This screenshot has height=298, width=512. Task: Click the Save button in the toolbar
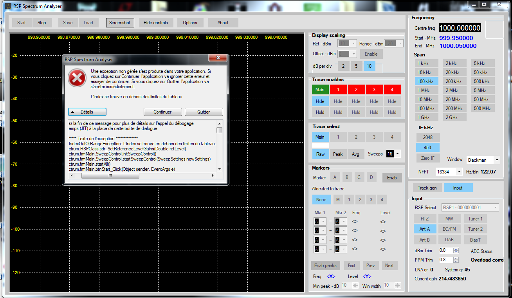click(68, 23)
